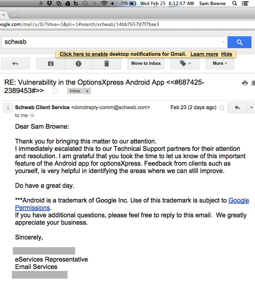Open the Labels tag dropdown
This screenshot has width=255, height=286.
185,64
